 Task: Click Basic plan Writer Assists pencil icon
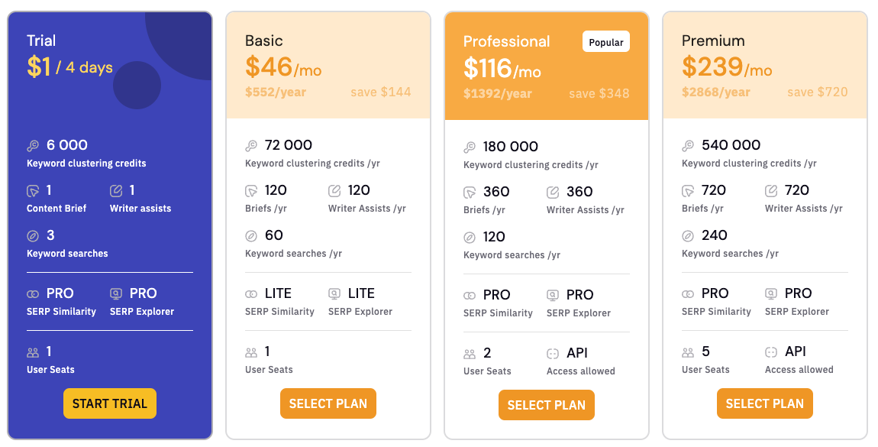pyautogui.click(x=334, y=190)
